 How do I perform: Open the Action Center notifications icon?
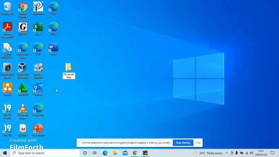(x=272, y=153)
